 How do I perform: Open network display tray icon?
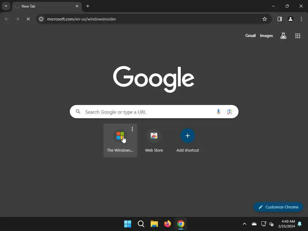point(263,224)
